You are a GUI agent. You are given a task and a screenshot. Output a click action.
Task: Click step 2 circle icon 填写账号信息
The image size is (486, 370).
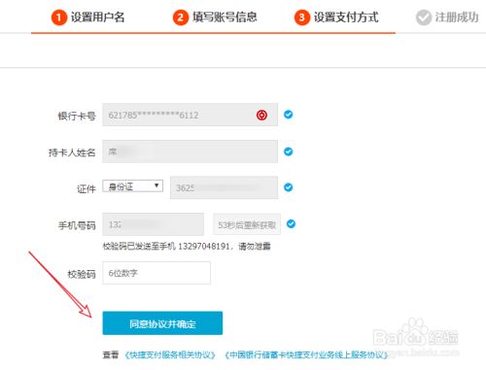pos(181,17)
